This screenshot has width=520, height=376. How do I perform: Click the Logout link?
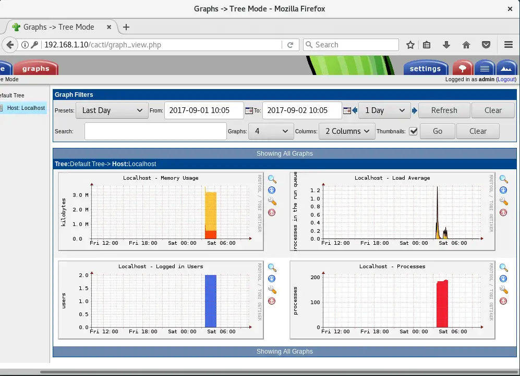point(506,80)
